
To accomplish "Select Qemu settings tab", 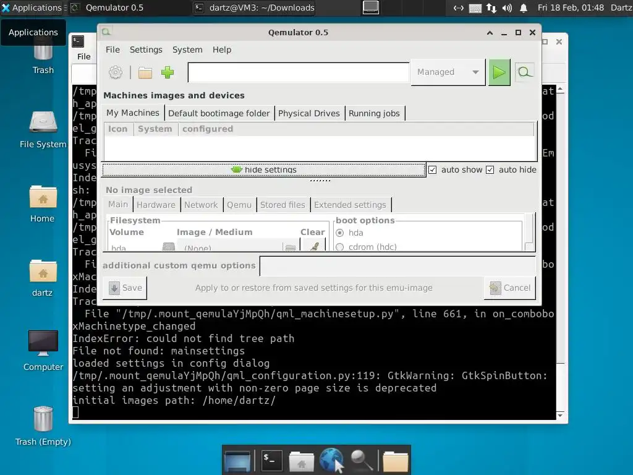I will point(239,205).
